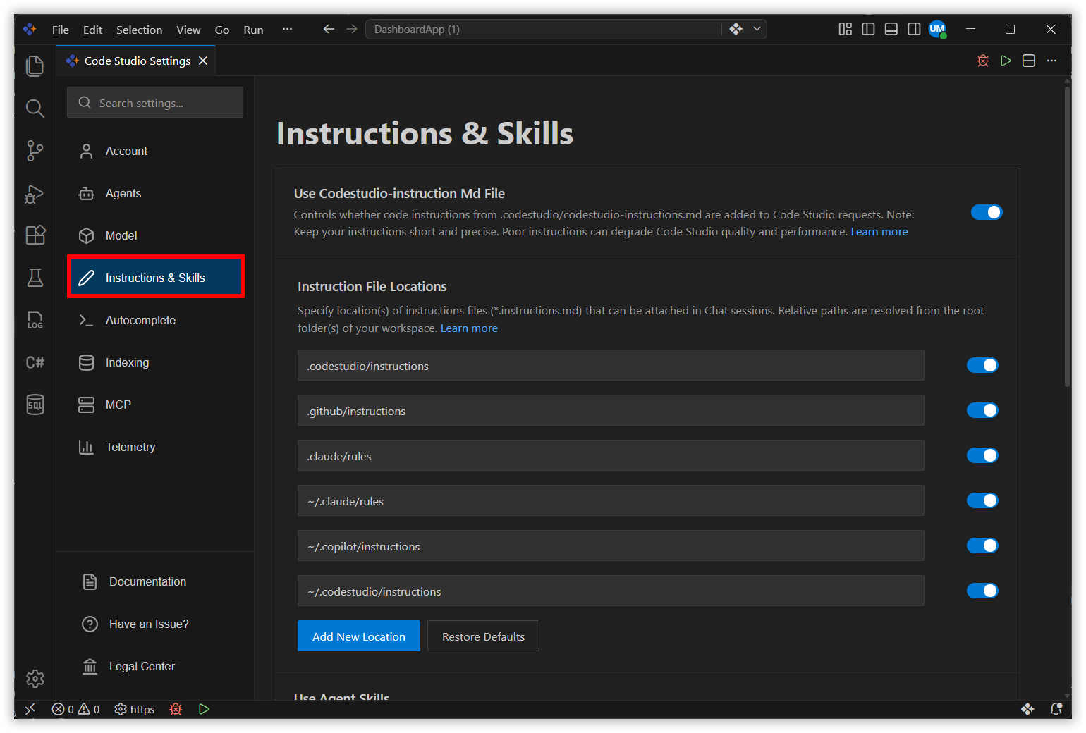This screenshot has height=733, width=1086.
Task: Open the Selection menu
Action: [139, 30]
